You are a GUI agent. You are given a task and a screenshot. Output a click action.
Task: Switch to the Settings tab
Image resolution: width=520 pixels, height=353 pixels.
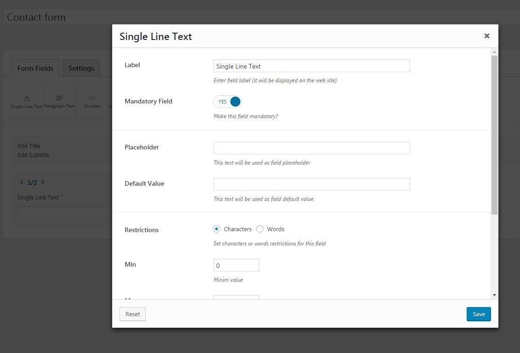[x=81, y=68]
